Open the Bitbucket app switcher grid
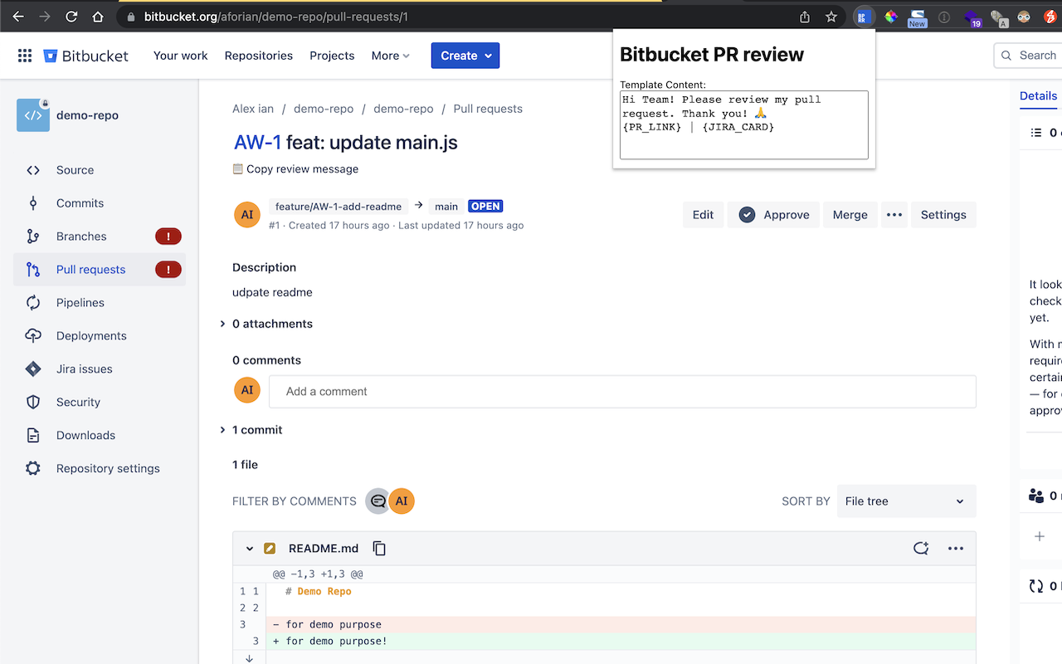This screenshot has width=1062, height=664. (25, 56)
